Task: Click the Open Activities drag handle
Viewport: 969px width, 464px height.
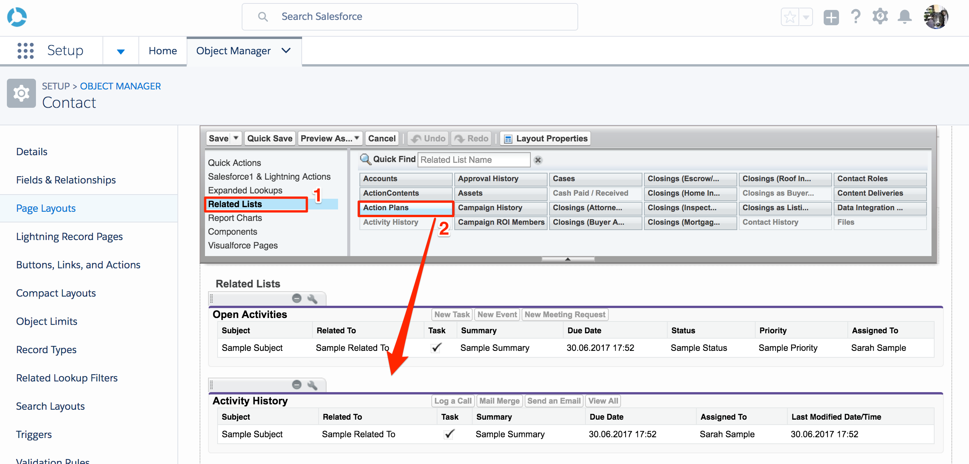Action: (x=211, y=299)
